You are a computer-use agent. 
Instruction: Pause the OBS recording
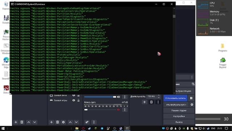tap(191, 98)
